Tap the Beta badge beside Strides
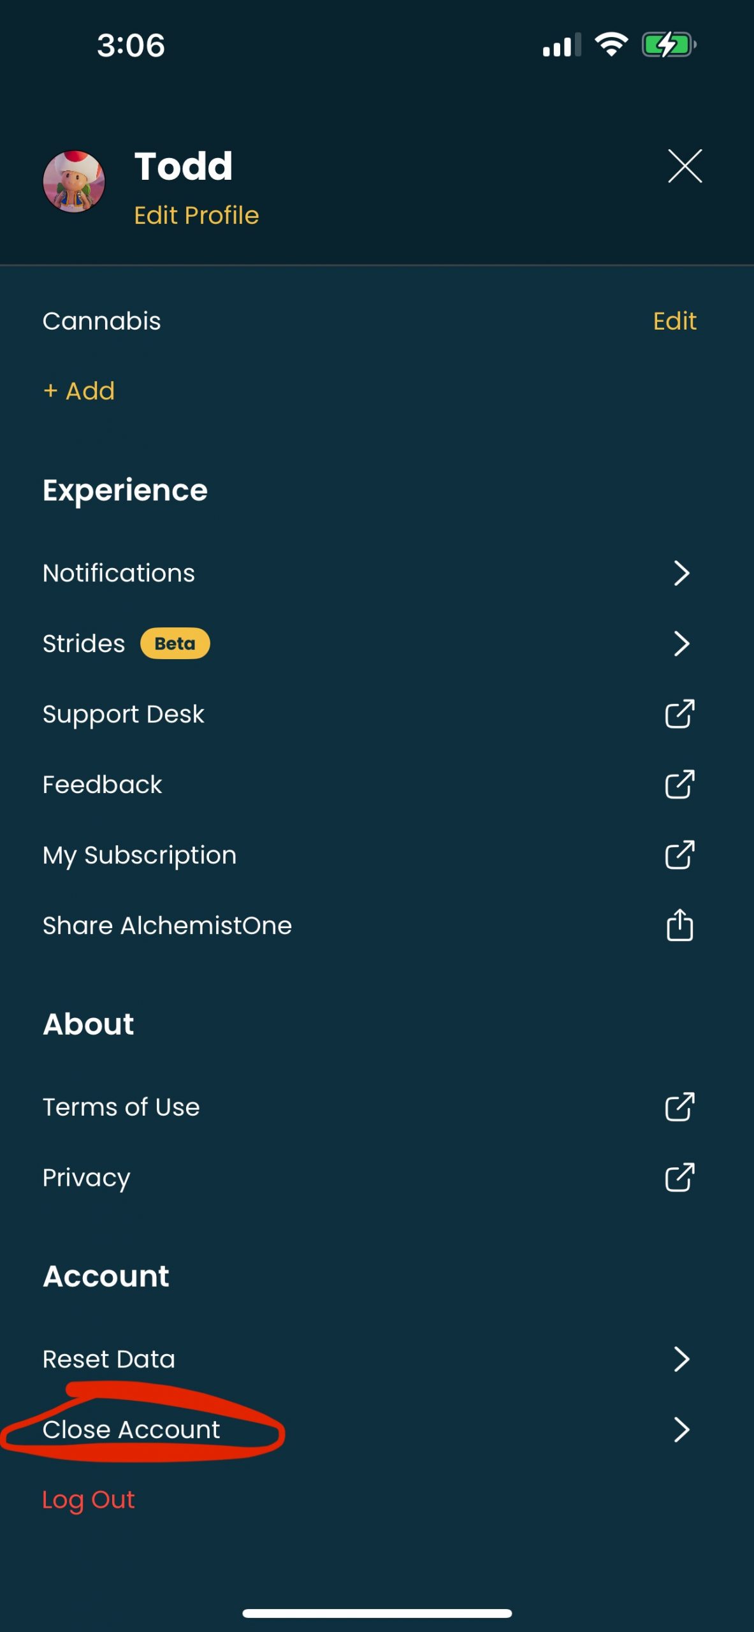 pyautogui.click(x=175, y=644)
